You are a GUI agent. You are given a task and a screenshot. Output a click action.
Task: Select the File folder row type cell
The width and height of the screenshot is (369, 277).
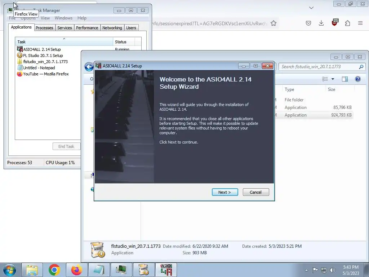click(x=294, y=100)
